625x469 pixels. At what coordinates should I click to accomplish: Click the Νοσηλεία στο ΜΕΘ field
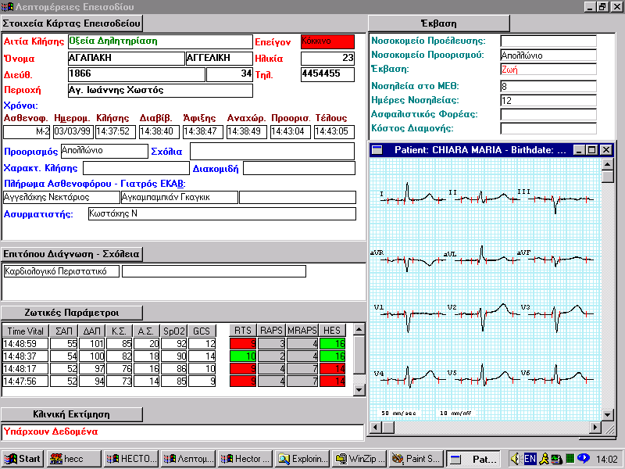coord(548,86)
